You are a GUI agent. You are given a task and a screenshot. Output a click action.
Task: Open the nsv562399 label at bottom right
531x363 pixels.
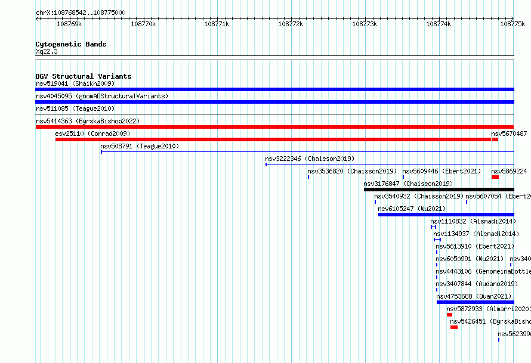[x=514, y=334]
